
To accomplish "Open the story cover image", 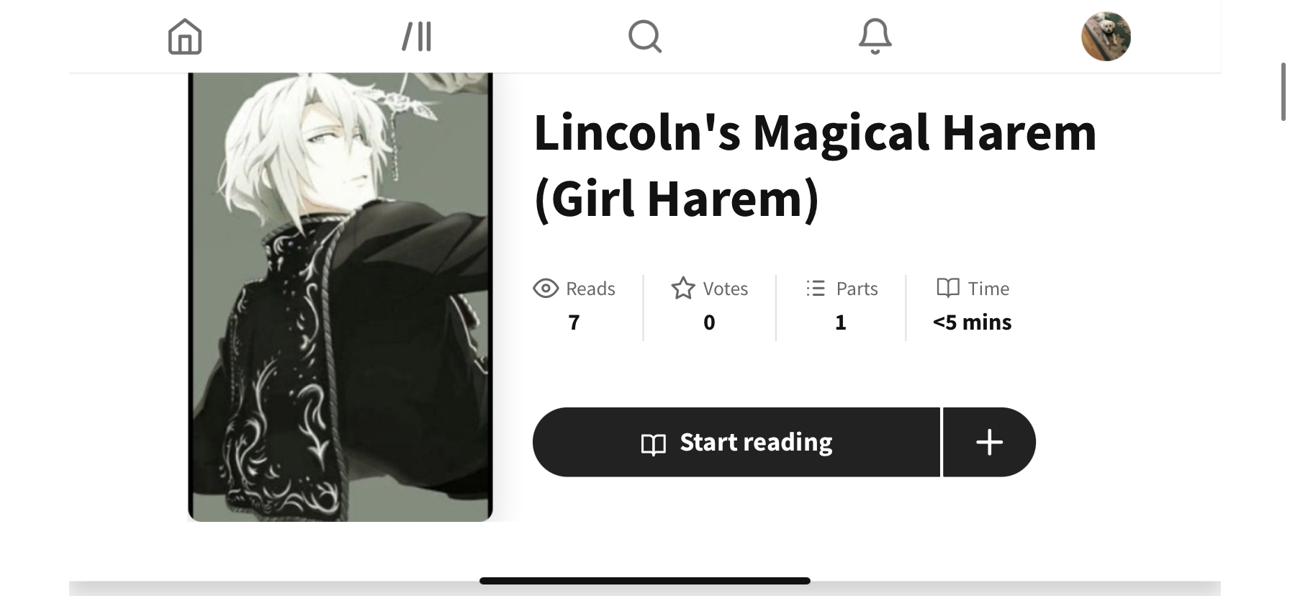I will tap(340, 297).
